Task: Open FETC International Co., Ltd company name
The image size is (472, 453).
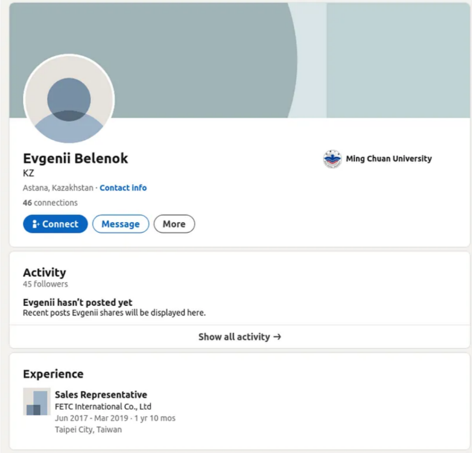Action: tap(103, 406)
